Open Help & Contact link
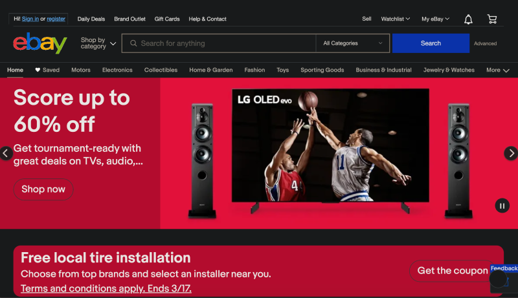Screen dimensions: 518x298 pos(207,19)
